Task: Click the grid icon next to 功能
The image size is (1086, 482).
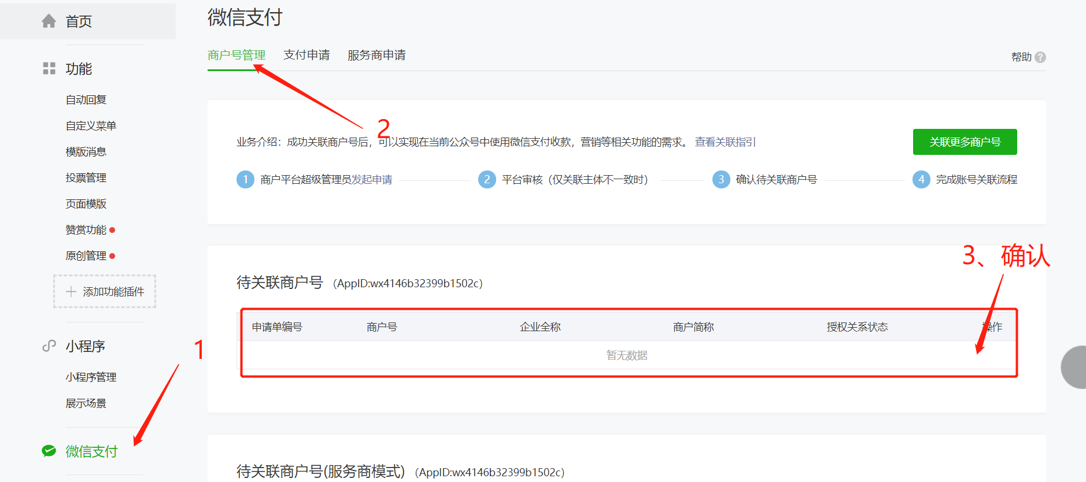Action: 49,68
